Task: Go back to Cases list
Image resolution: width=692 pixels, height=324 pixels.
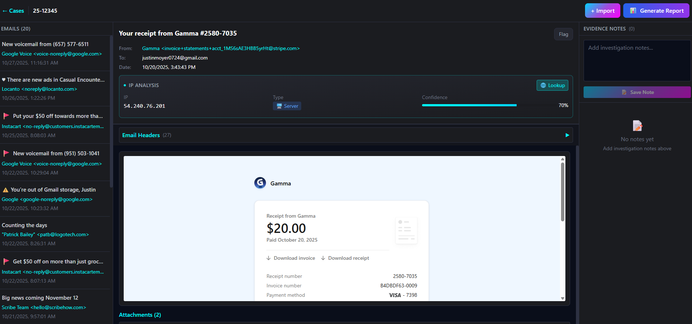Action: [x=13, y=11]
